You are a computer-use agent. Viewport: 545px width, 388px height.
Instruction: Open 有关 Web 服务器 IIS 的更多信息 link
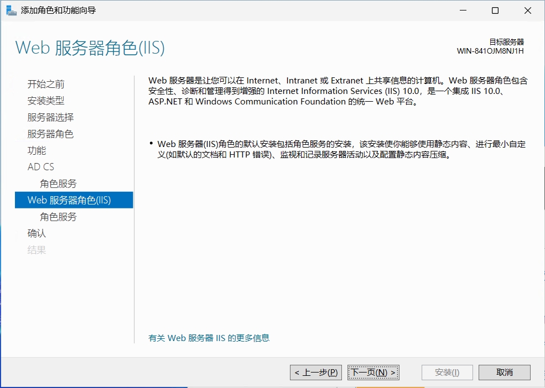(x=209, y=338)
